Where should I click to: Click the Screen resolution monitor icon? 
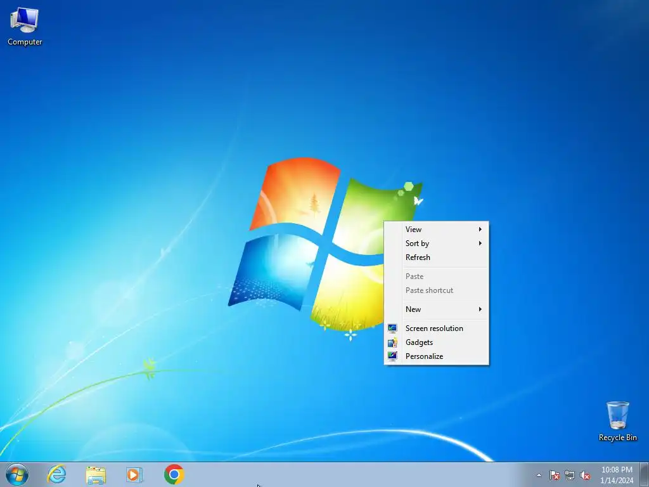tap(392, 328)
